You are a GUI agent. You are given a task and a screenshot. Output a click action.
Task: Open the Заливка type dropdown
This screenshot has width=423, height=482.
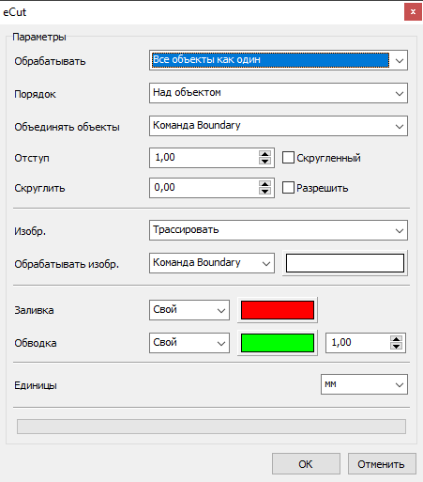click(x=189, y=310)
